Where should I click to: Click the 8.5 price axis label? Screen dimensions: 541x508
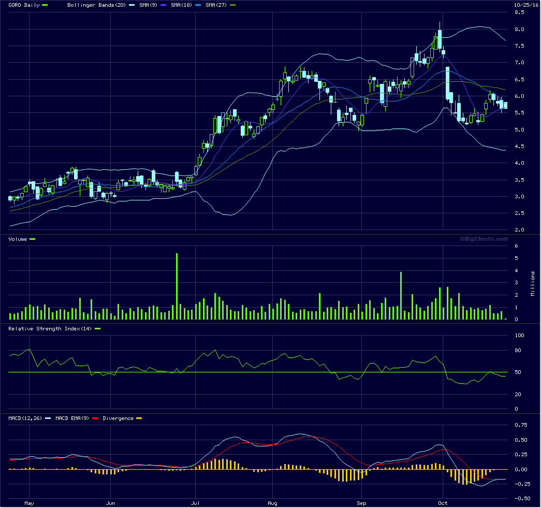(x=519, y=12)
